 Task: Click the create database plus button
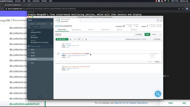[x=40, y=97]
